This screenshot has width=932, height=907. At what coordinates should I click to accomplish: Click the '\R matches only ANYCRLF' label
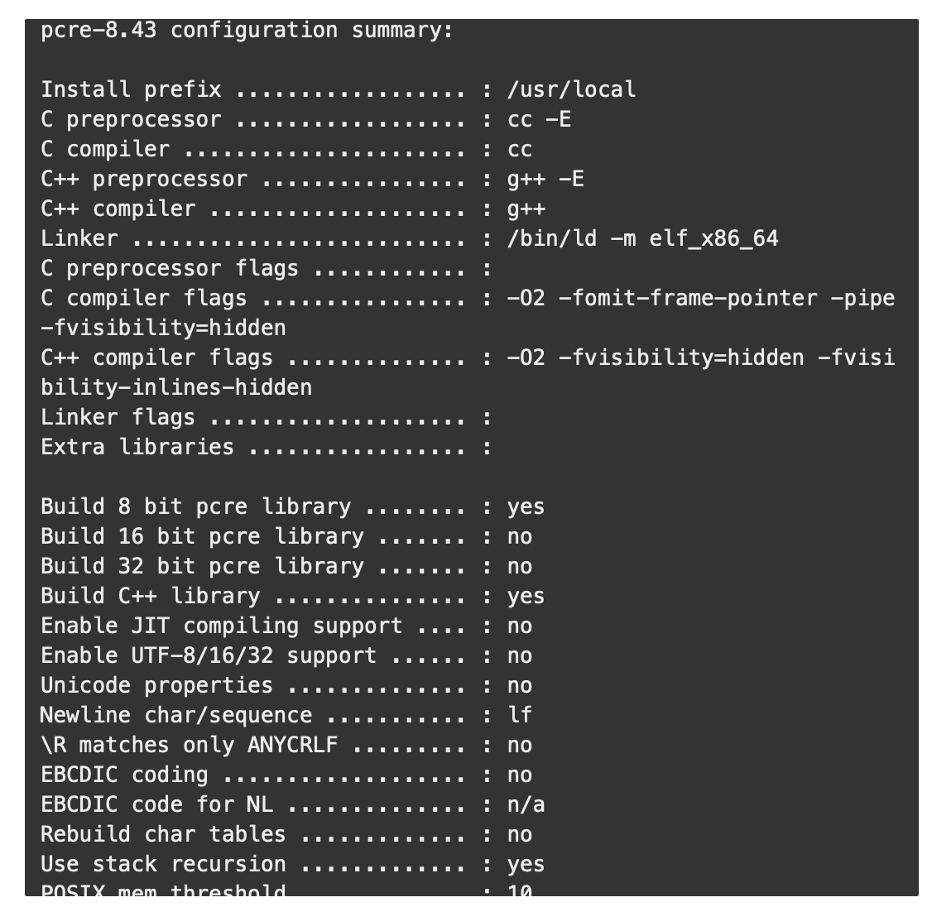(x=189, y=745)
